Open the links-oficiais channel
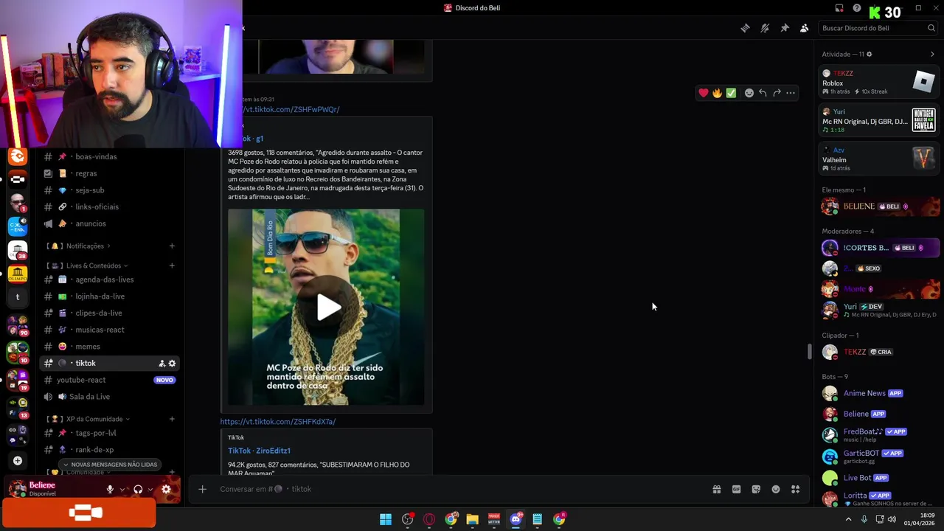 click(97, 207)
